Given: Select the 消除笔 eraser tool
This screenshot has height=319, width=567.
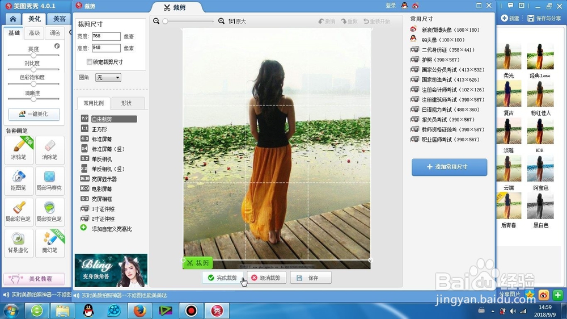Looking at the screenshot, I should (x=49, y=150).
